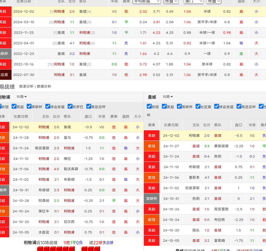Toggle 英超 checkbox in Liverpool filters
Viewport: 266px width, 251px height.
(x=14, y=106)
